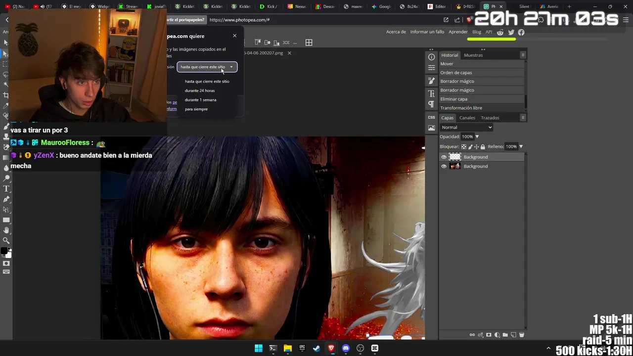The image size is (633, 356).
Task: Open the Opacidad slider arrow
Action: (477, 136)
